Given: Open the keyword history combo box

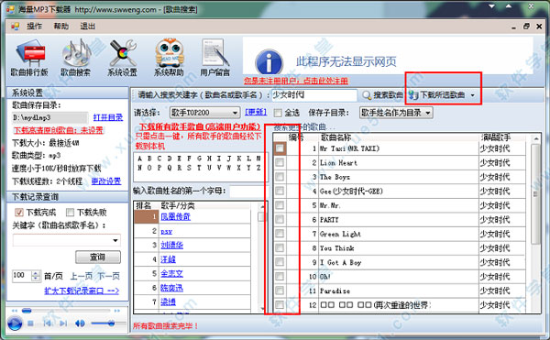Looking at the screenshot, I should click(x=67, y=240).
